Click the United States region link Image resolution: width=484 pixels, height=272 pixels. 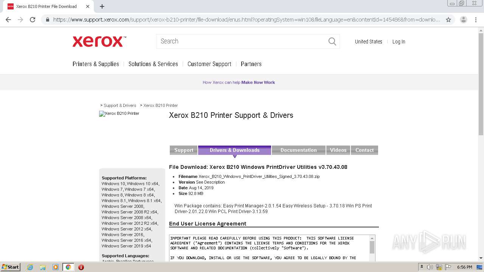pos(369,42)
